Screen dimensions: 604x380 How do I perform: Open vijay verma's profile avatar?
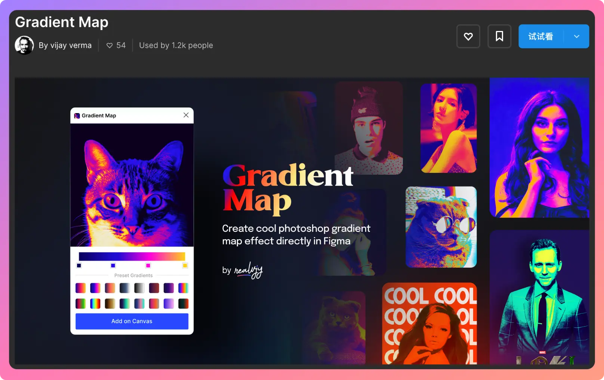(24, 45)
